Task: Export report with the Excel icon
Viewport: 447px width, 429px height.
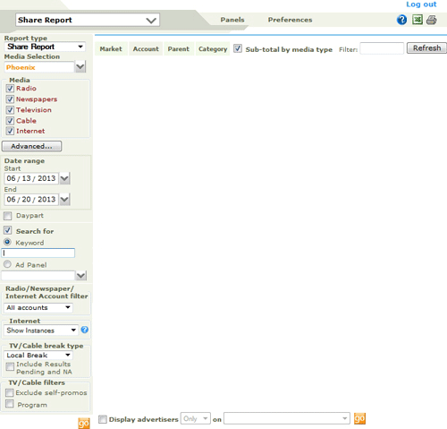Action: (x=417, y=20)
